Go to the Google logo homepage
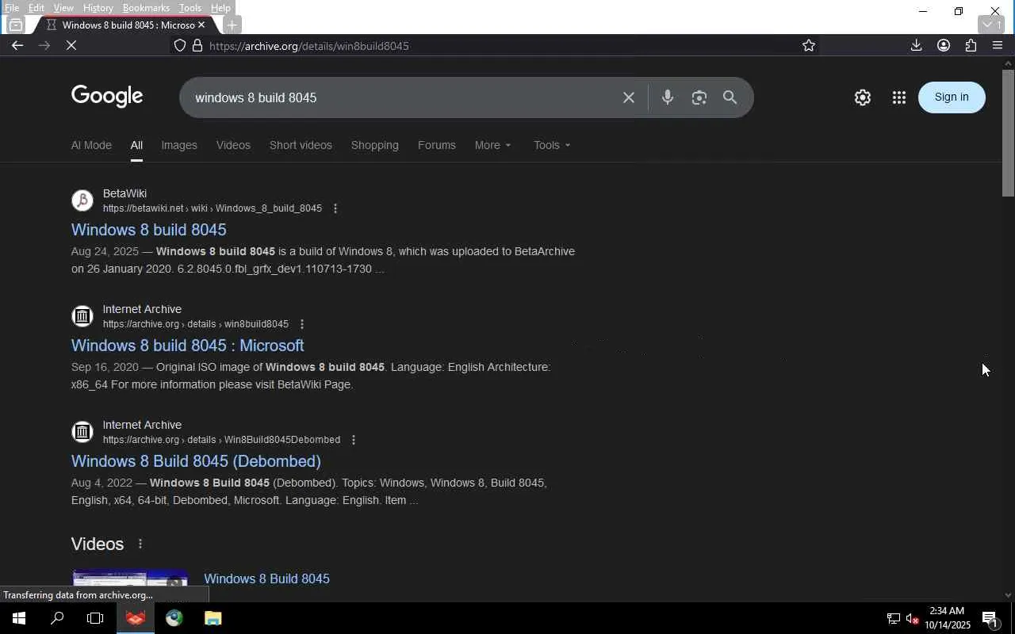This screenshot has height=634, width=1015. pos(107,97)
